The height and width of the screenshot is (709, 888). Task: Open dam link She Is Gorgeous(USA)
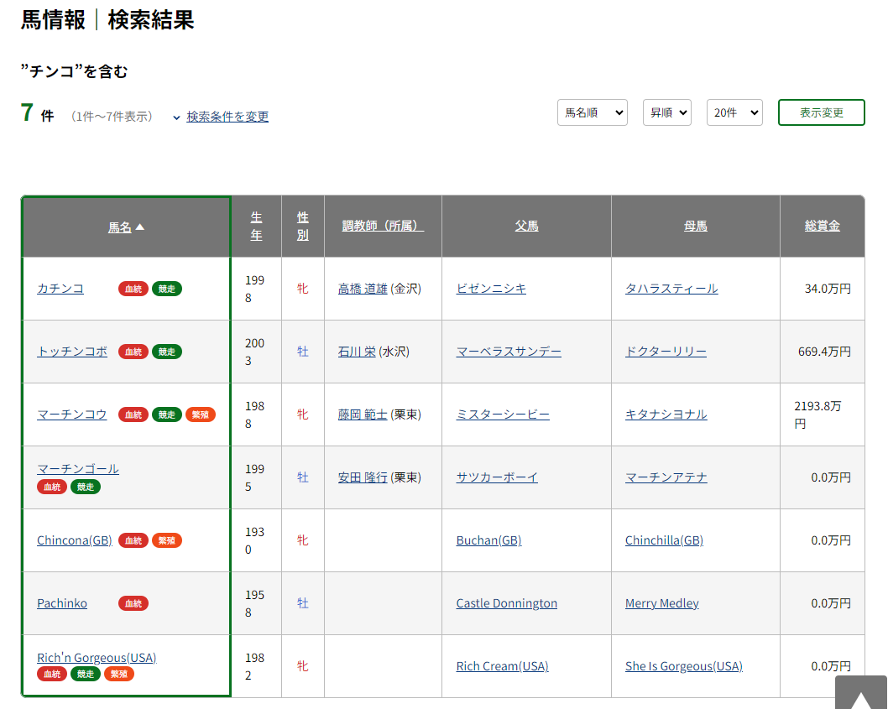[x=683, y=666]
